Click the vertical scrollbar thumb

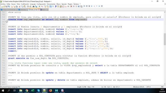[165, 39]
